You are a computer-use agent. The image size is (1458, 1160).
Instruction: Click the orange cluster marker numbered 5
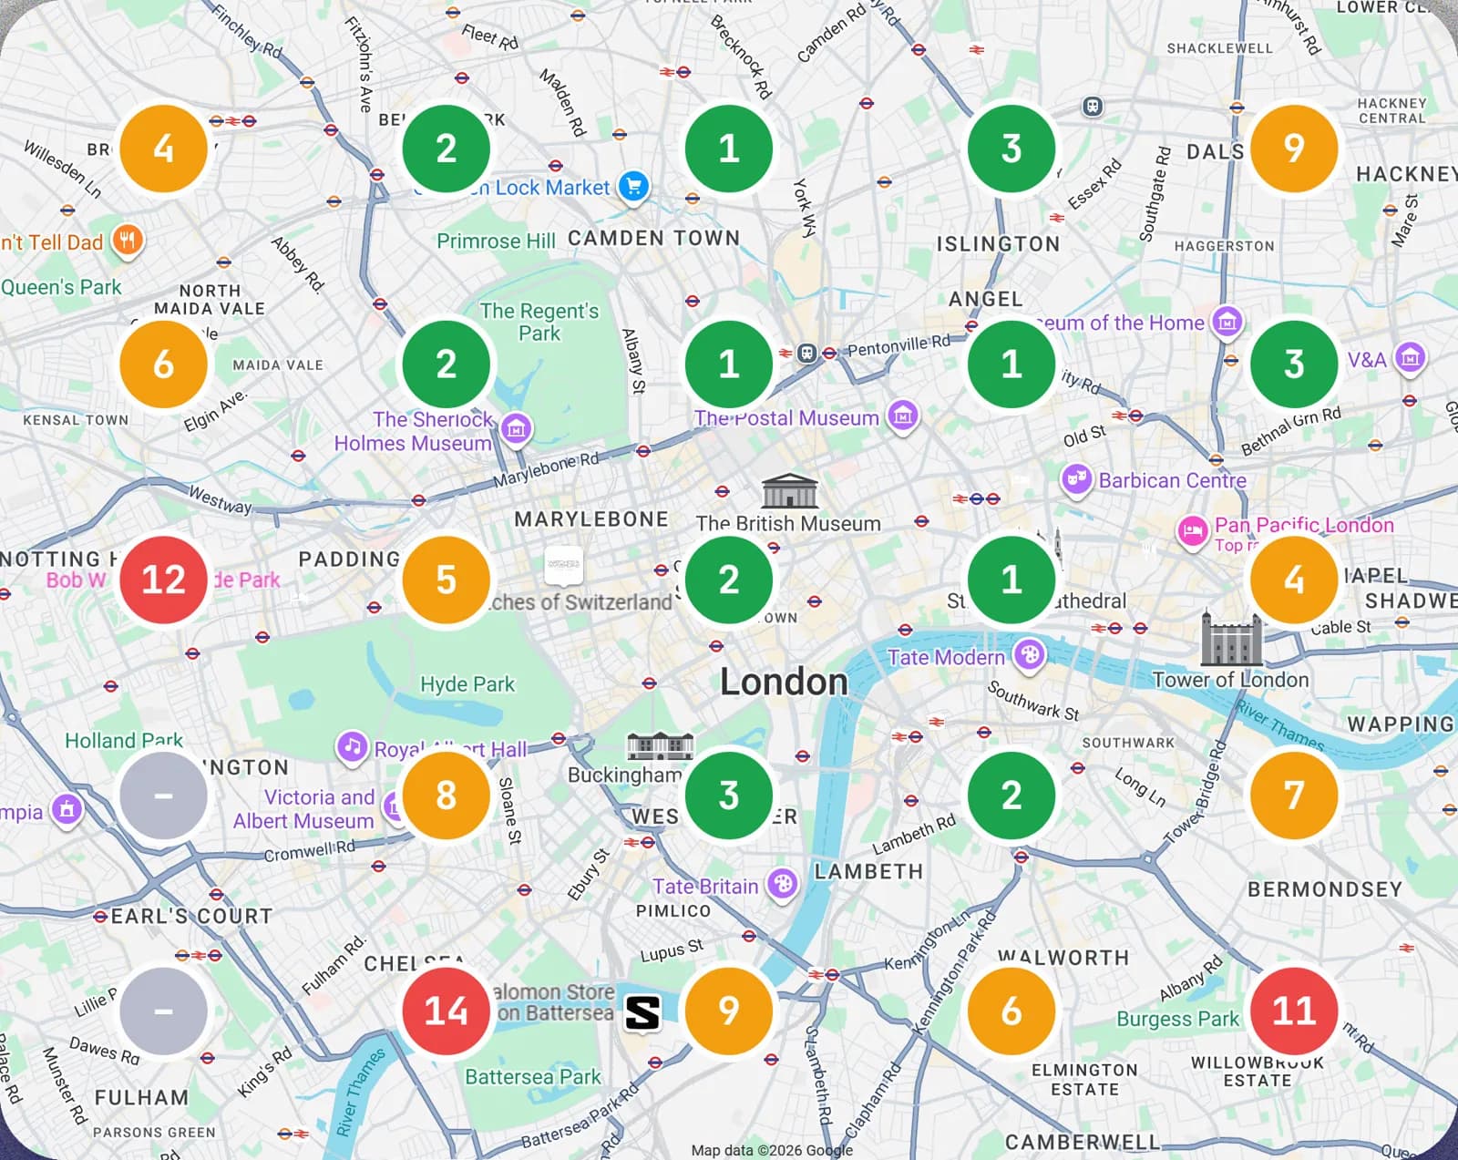(x=446, y=580)
